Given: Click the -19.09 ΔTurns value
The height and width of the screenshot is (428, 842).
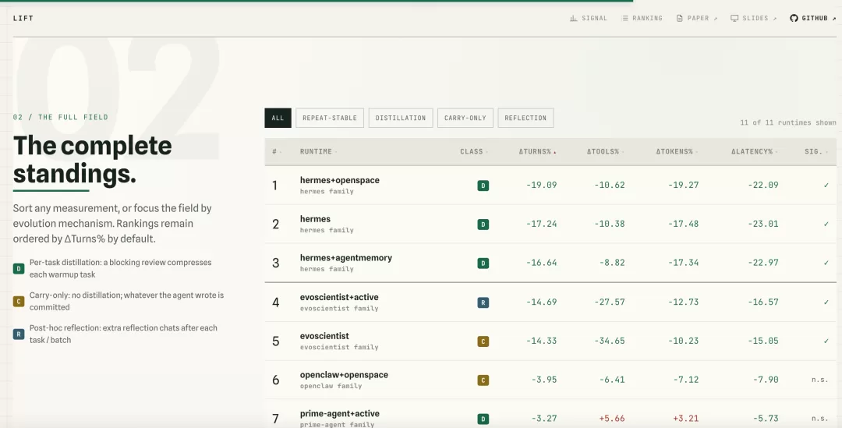Looking at the screenshot, I should 541,186.
